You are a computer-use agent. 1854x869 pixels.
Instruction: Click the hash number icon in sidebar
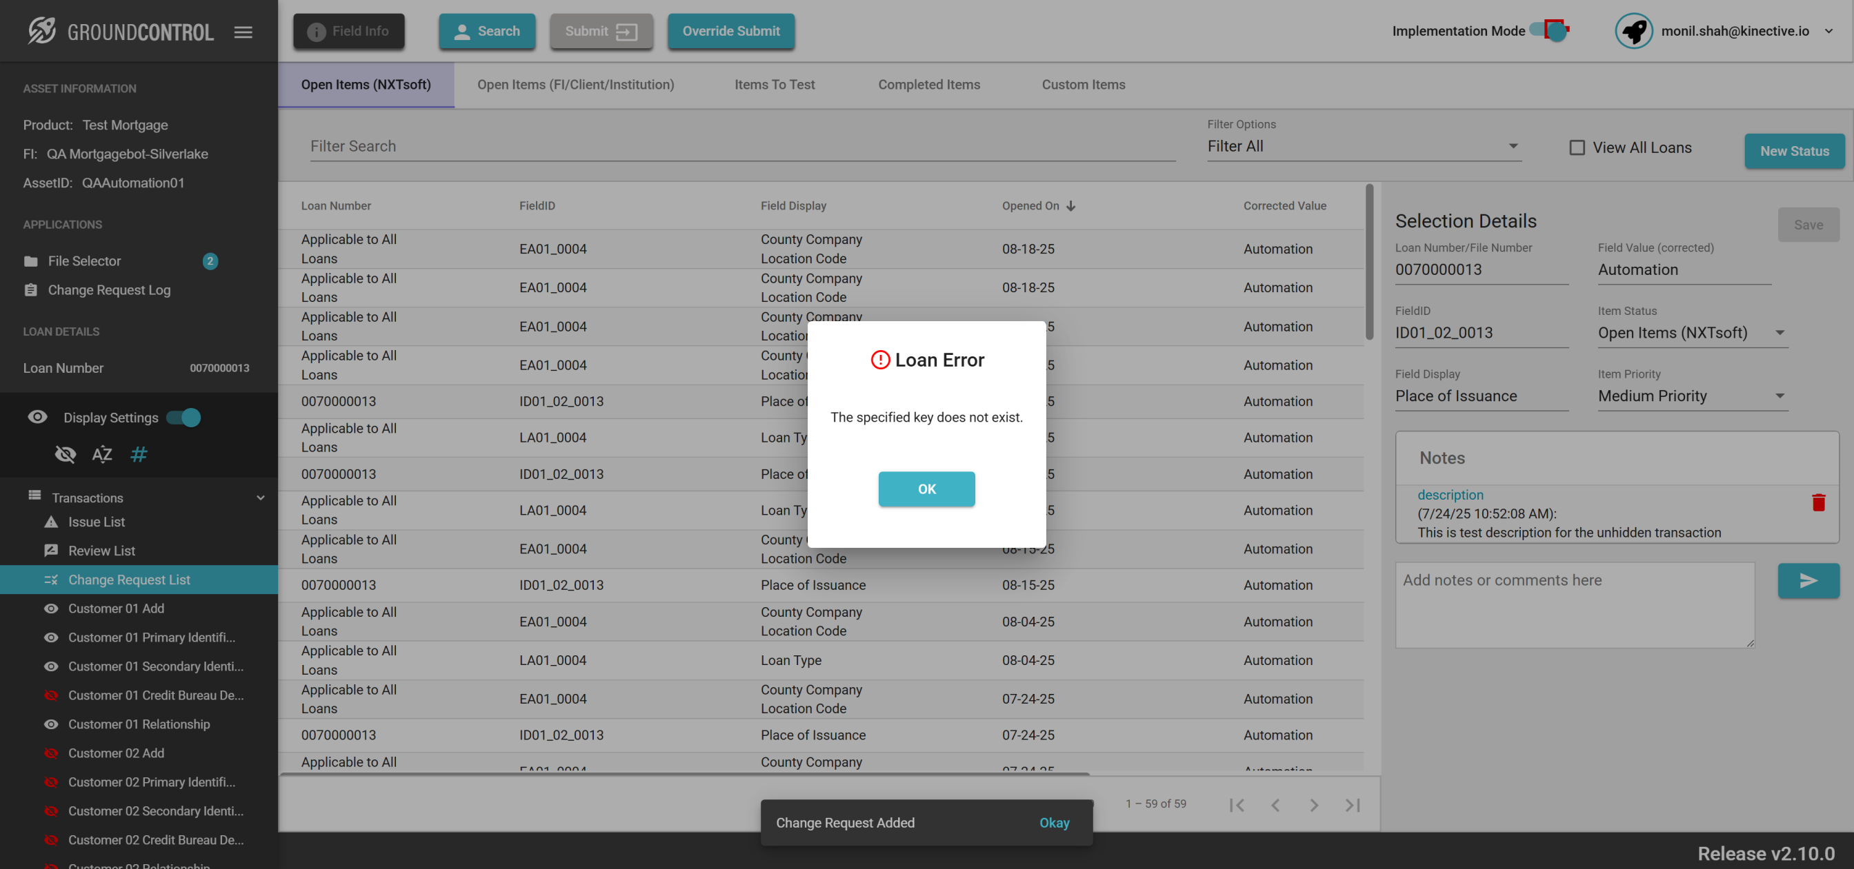tap(139, 454)
